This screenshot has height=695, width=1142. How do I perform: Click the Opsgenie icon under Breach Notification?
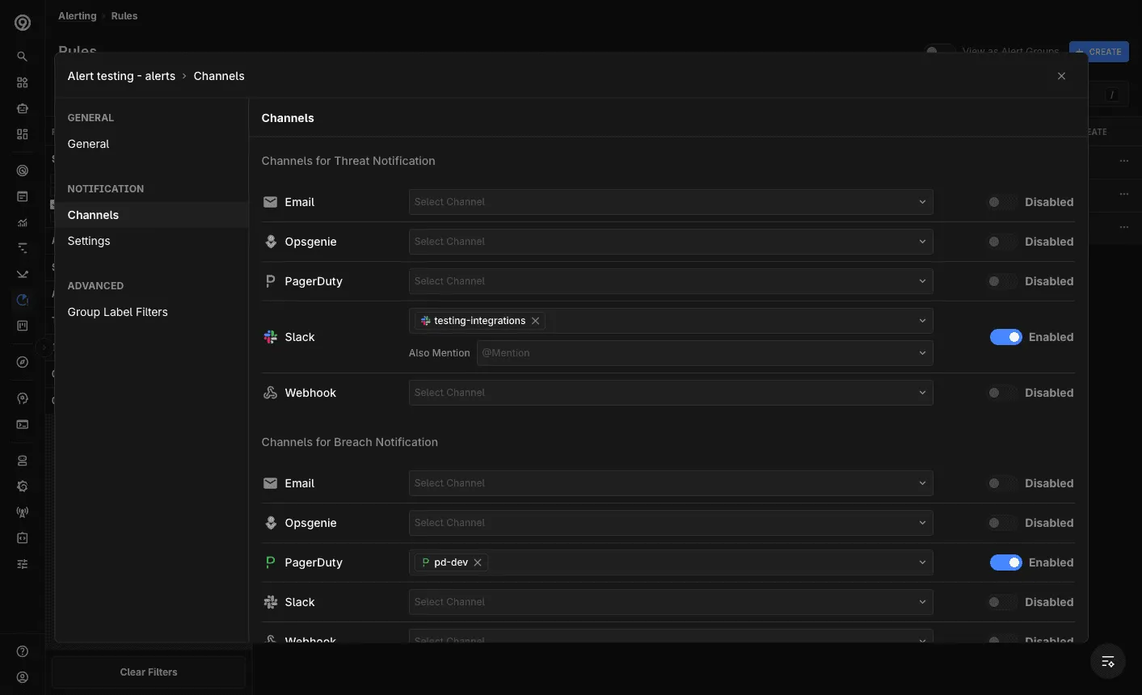[x=271, y=523]
